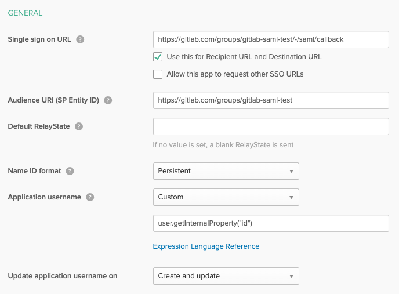This screenshot has height=294, width=399.
Task: Uncheck Use this for Recipient URL checkbox
Action: point(158,57)
